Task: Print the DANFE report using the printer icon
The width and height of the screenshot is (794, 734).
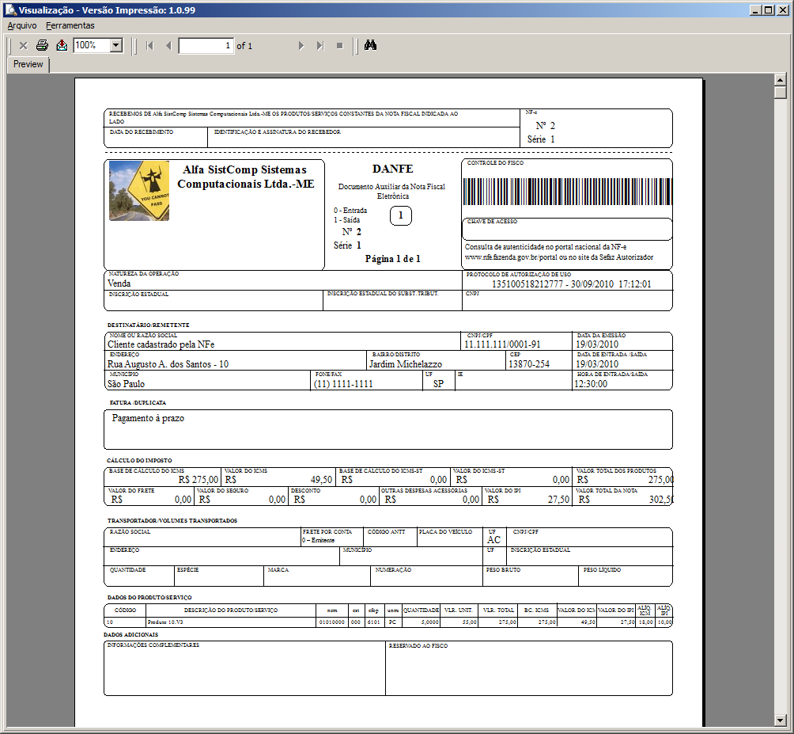Action: (x=42, y=46)
